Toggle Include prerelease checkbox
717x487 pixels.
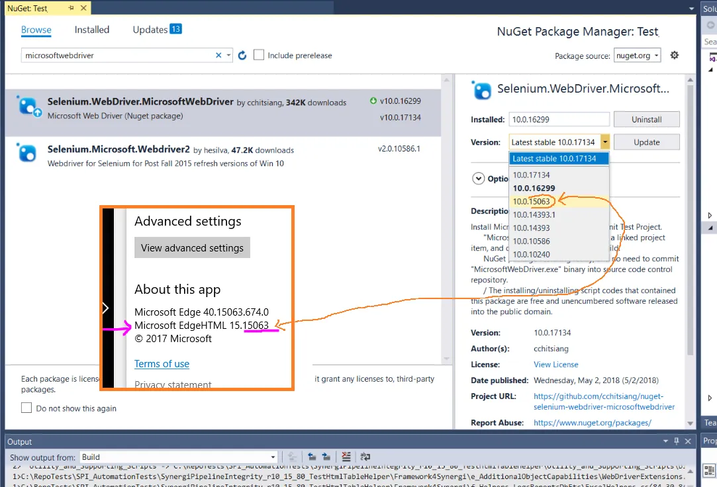click(259, 55)
